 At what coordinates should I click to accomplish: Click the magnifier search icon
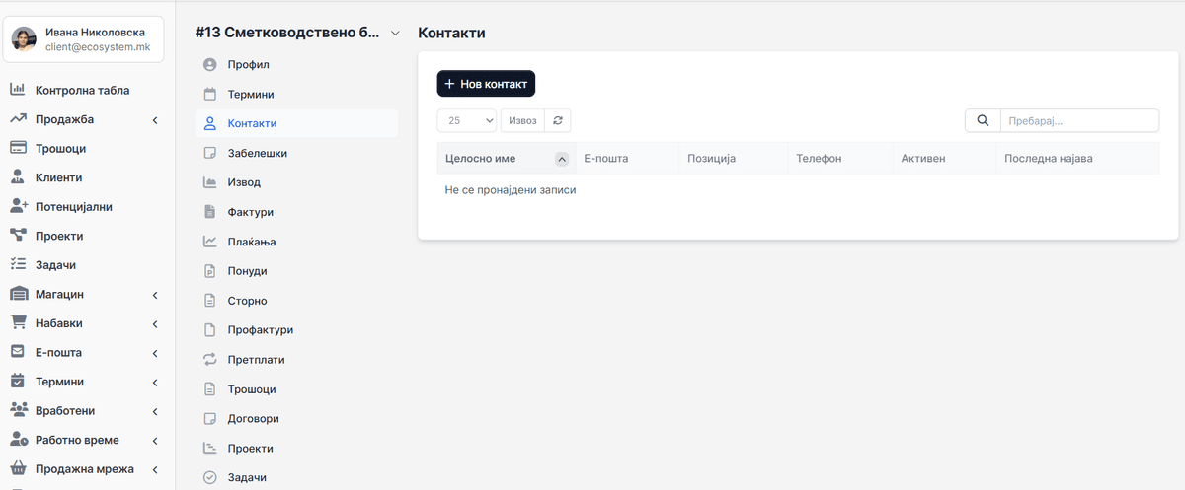pos(983,120)
